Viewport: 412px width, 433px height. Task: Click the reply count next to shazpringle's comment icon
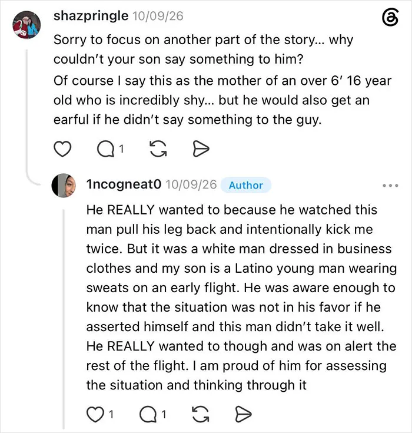tap(121, 149)
